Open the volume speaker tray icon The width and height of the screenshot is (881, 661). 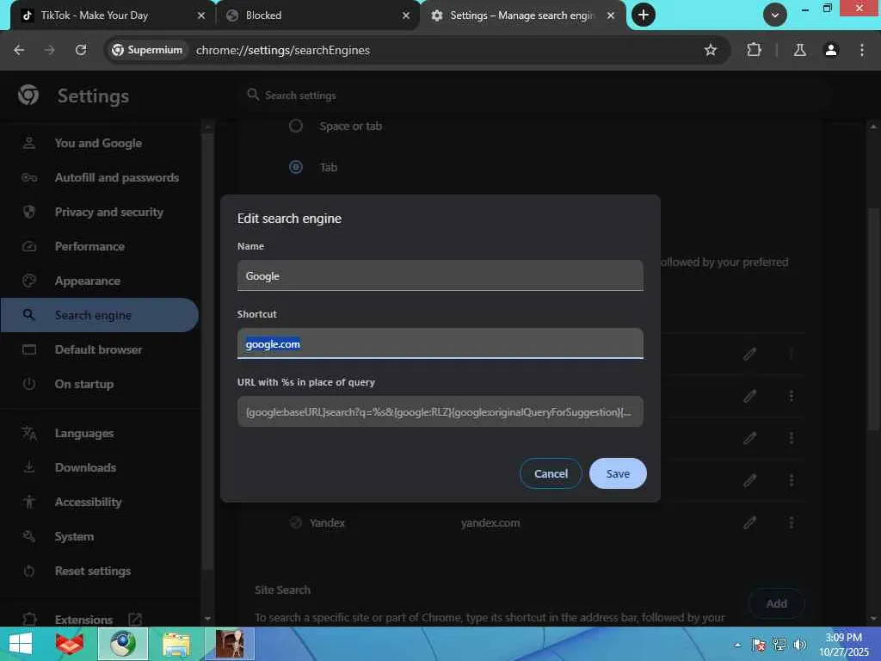point(799,645)
